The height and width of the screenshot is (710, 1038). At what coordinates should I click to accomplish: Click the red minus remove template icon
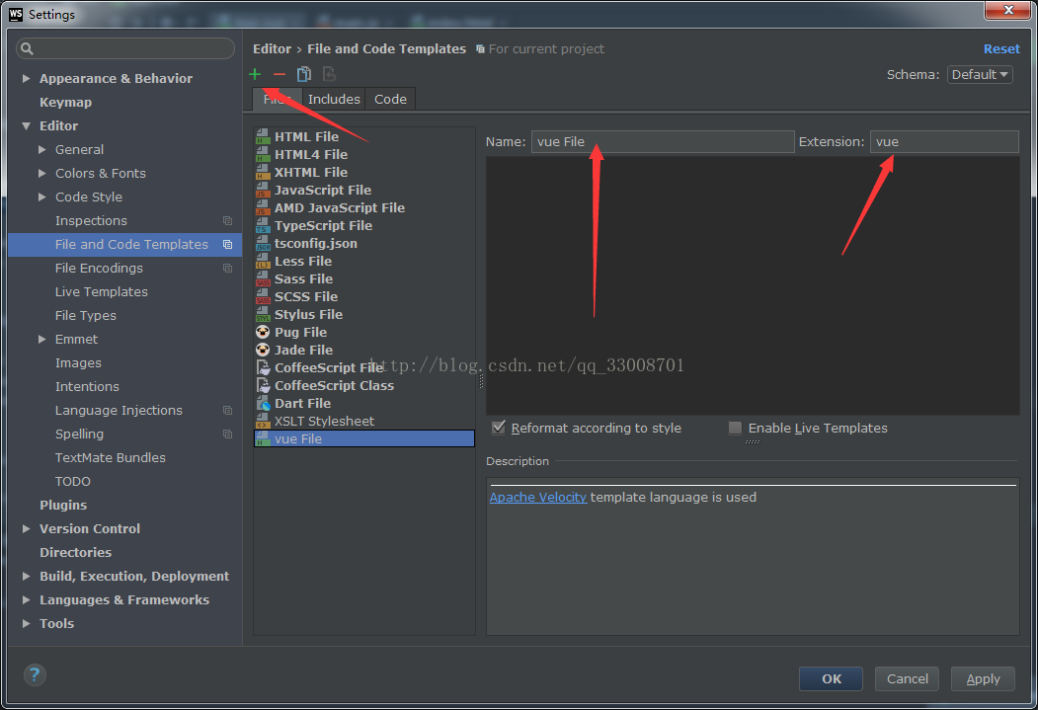(279, 74)
